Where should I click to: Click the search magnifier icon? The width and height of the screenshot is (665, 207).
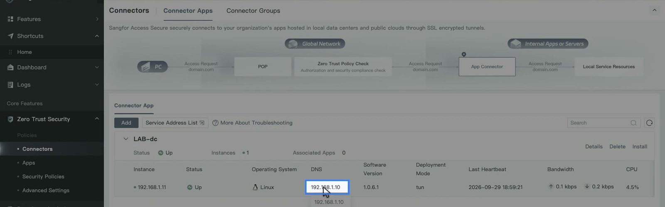coord(633,123)
